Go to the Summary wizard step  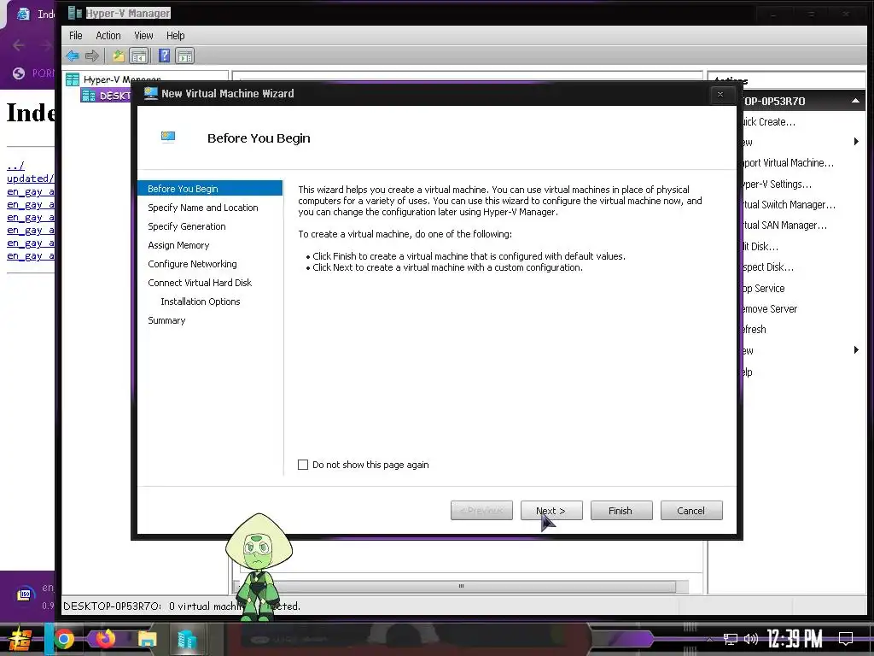166,321
